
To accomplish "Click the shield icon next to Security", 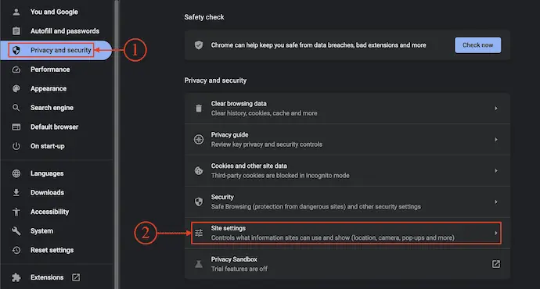I will click(x=199, y=202).
